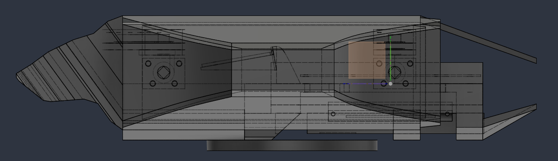Pick the small hole at the lower rail's left end
The image size is (558, 161).
[x=333, y=114]
